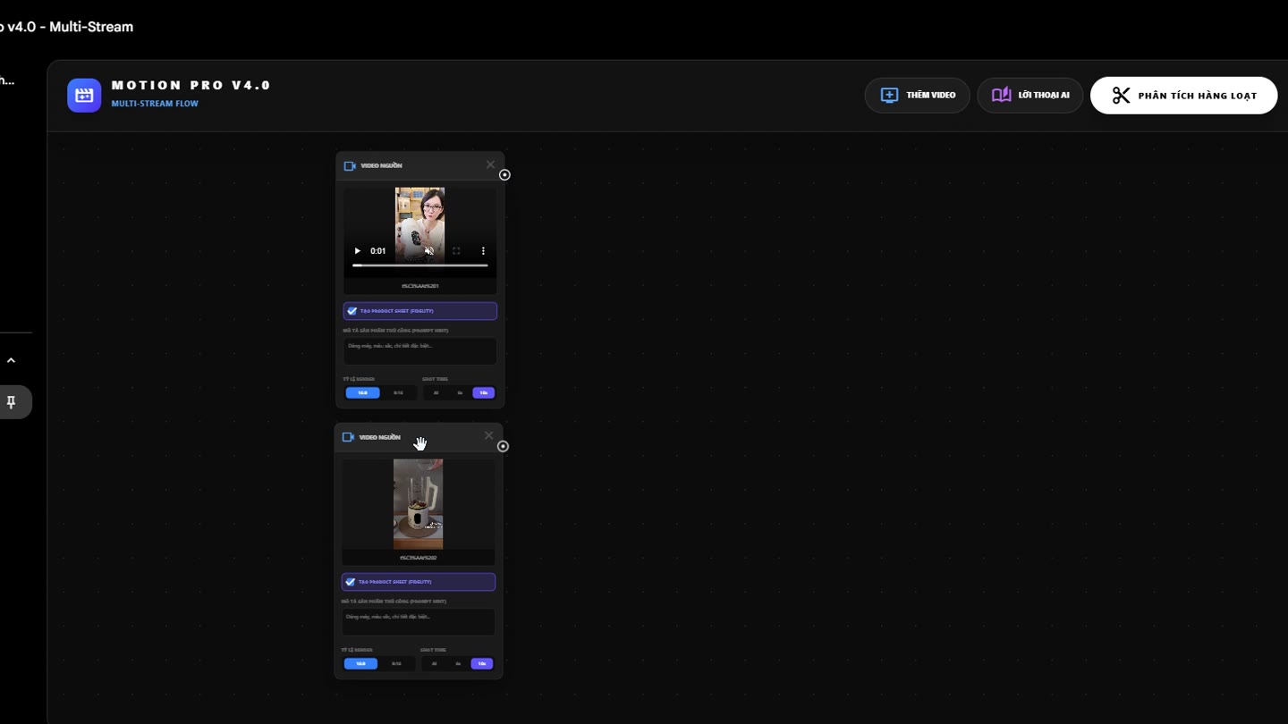Open more options menu in the woman's video player
The width and height of the screenshot is (1288, 724).
tap(483, 251)
